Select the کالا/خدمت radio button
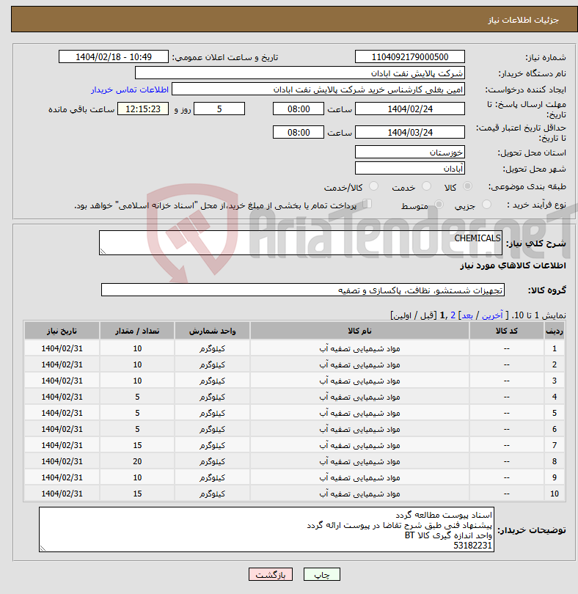This screenshot has width=578, height=594. pos(373,186)
